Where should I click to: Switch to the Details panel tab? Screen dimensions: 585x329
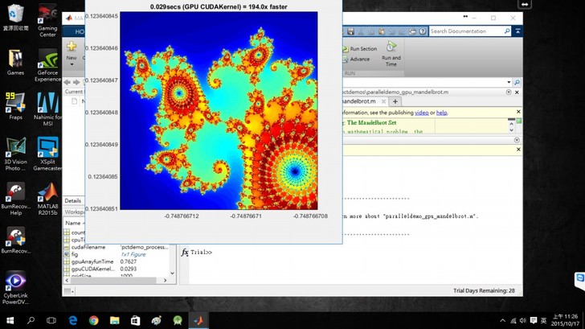(x=73, y=200)
